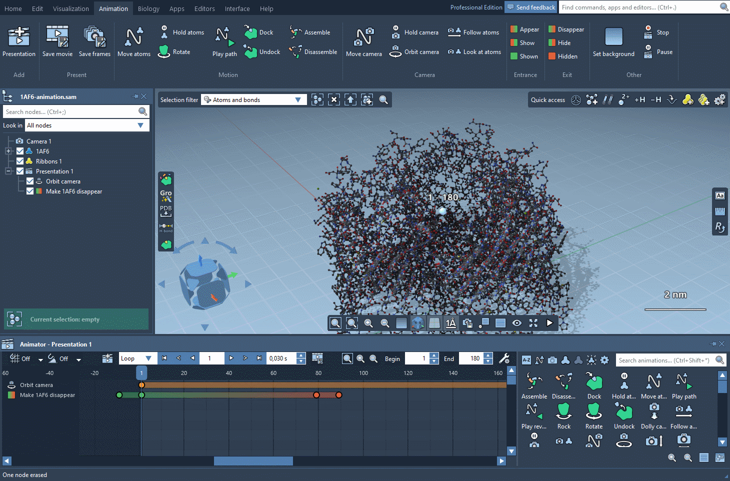Disable the Make 1AF6 disappear checkbox
This screenshot has width=730, height=481.
29,191
